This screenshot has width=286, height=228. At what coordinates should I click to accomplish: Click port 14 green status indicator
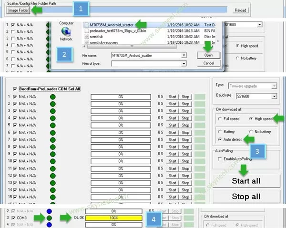coord(53,190)
